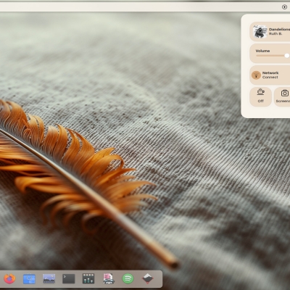
Task: Open the blue software store dock icon
Action: click(29, 279)
